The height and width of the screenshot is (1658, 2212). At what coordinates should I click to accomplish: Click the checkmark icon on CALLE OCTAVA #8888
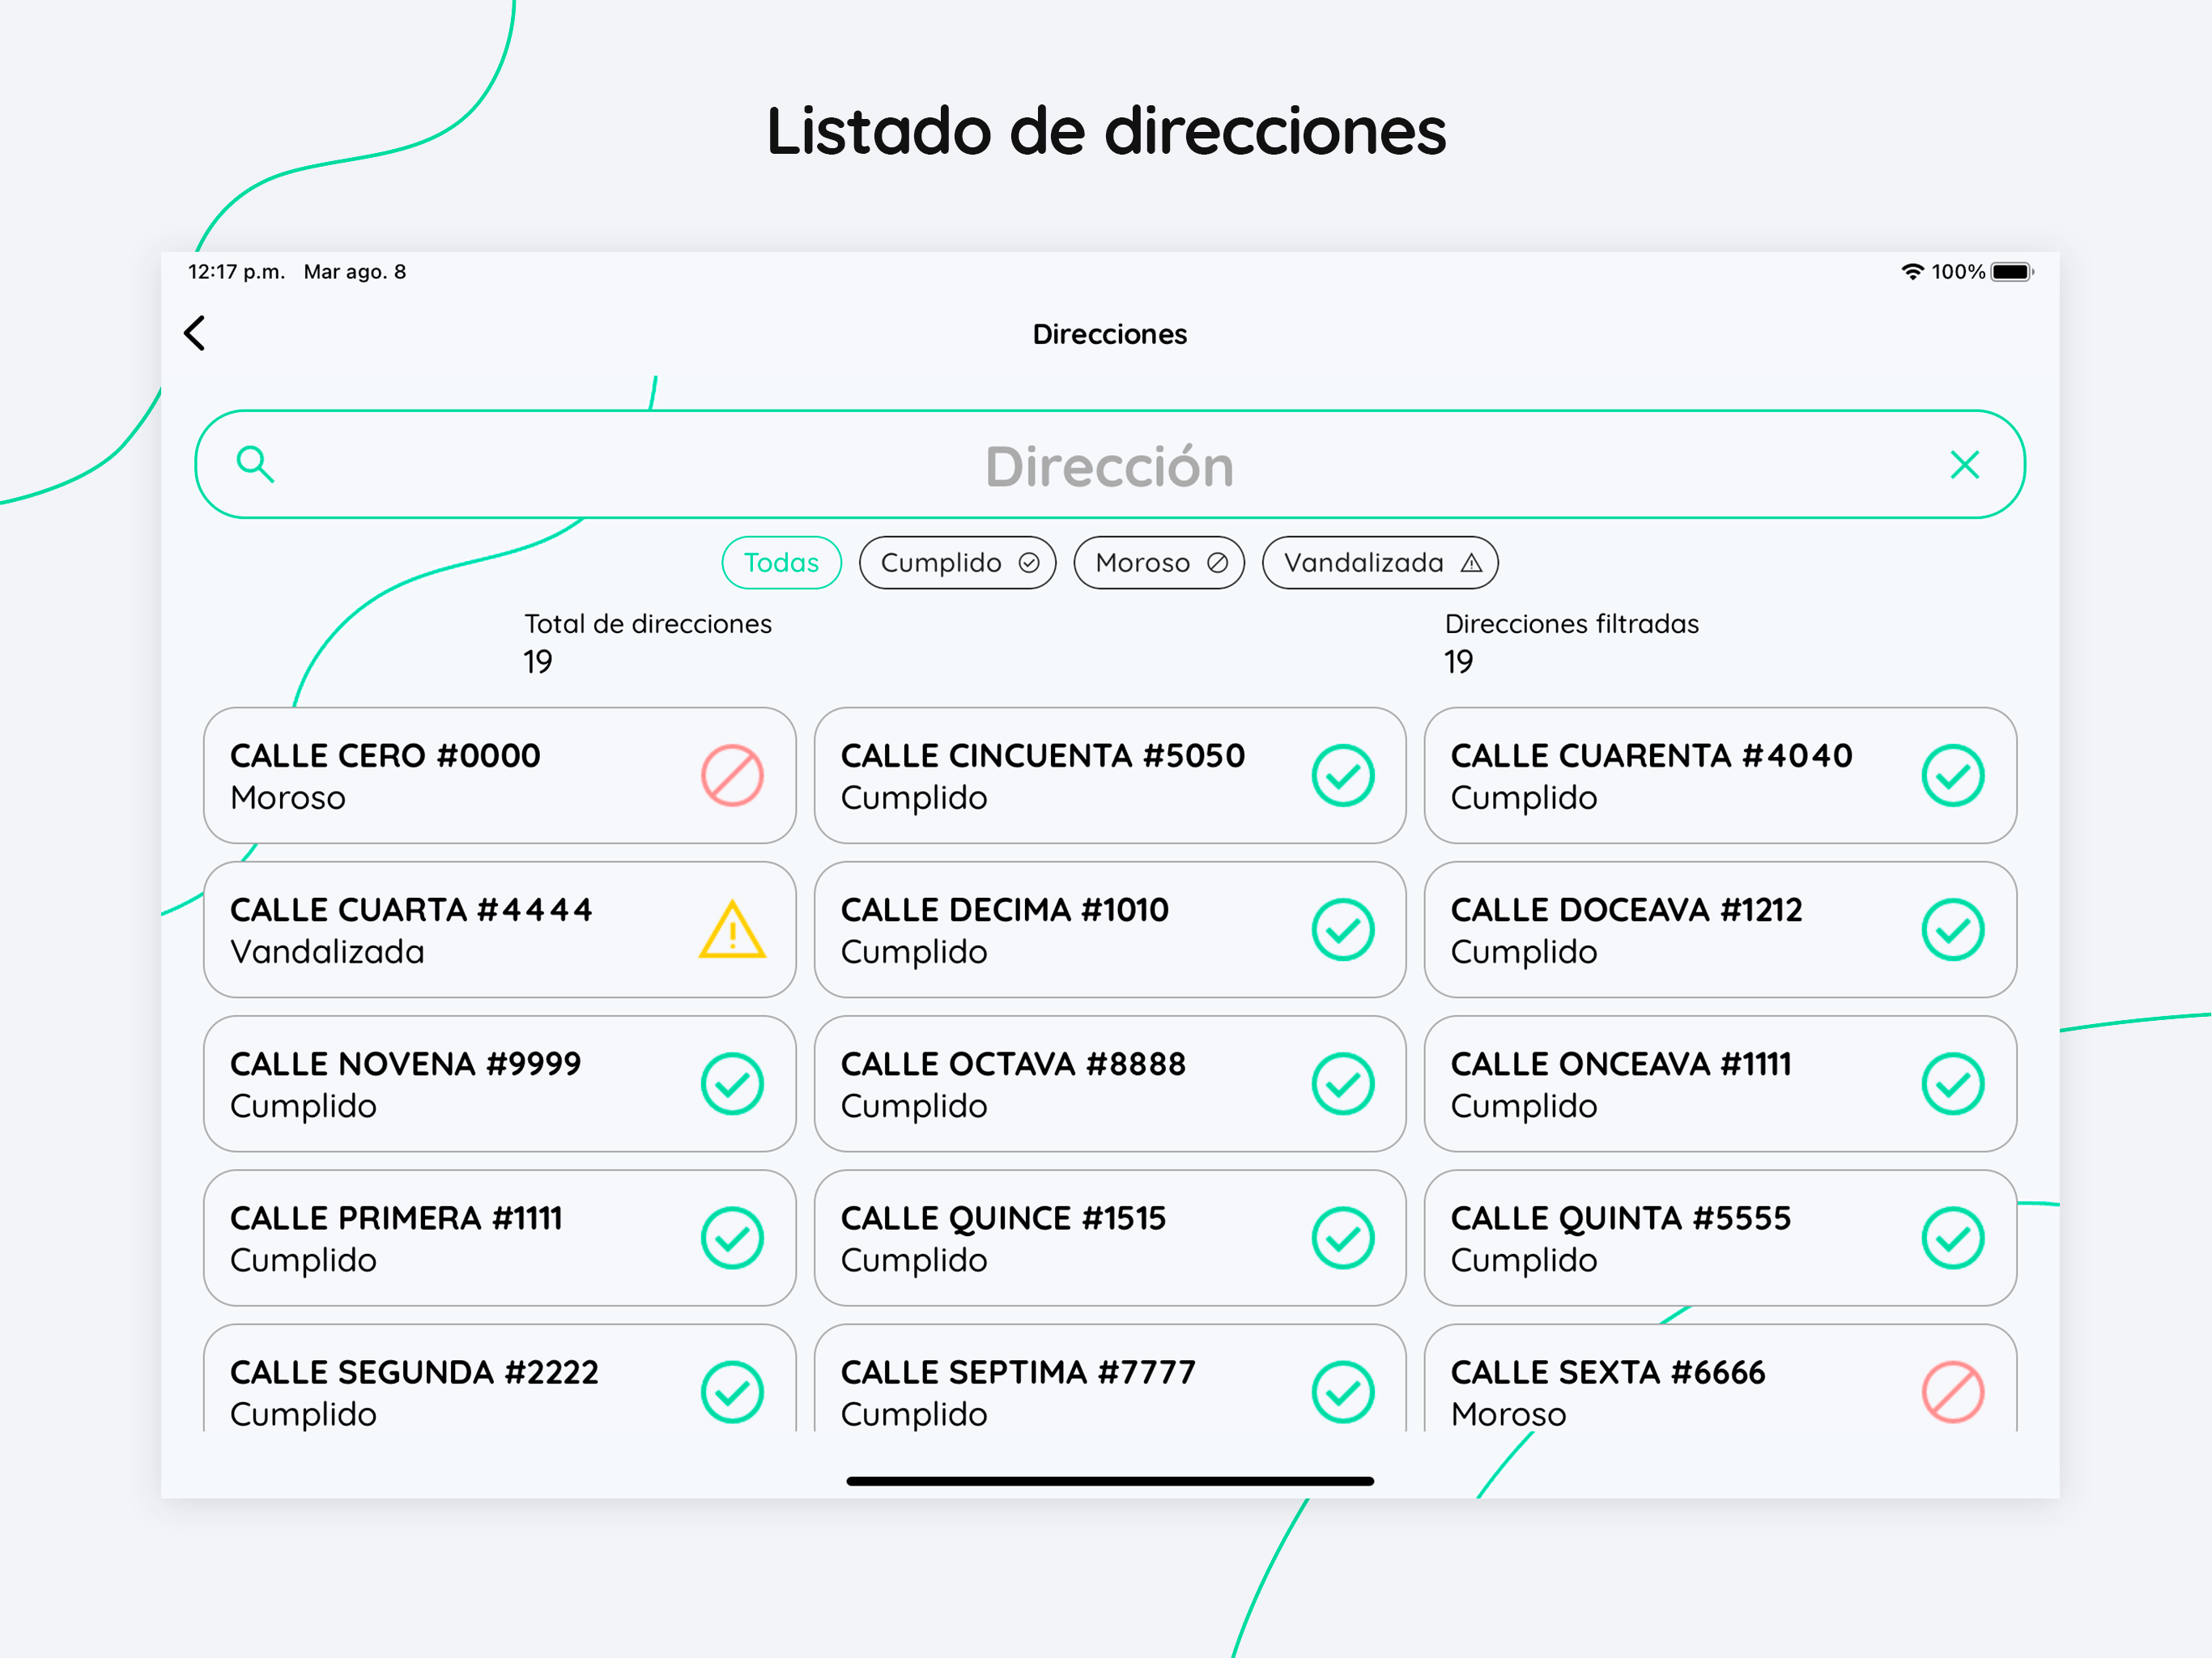click(x=1342, y=1084)
